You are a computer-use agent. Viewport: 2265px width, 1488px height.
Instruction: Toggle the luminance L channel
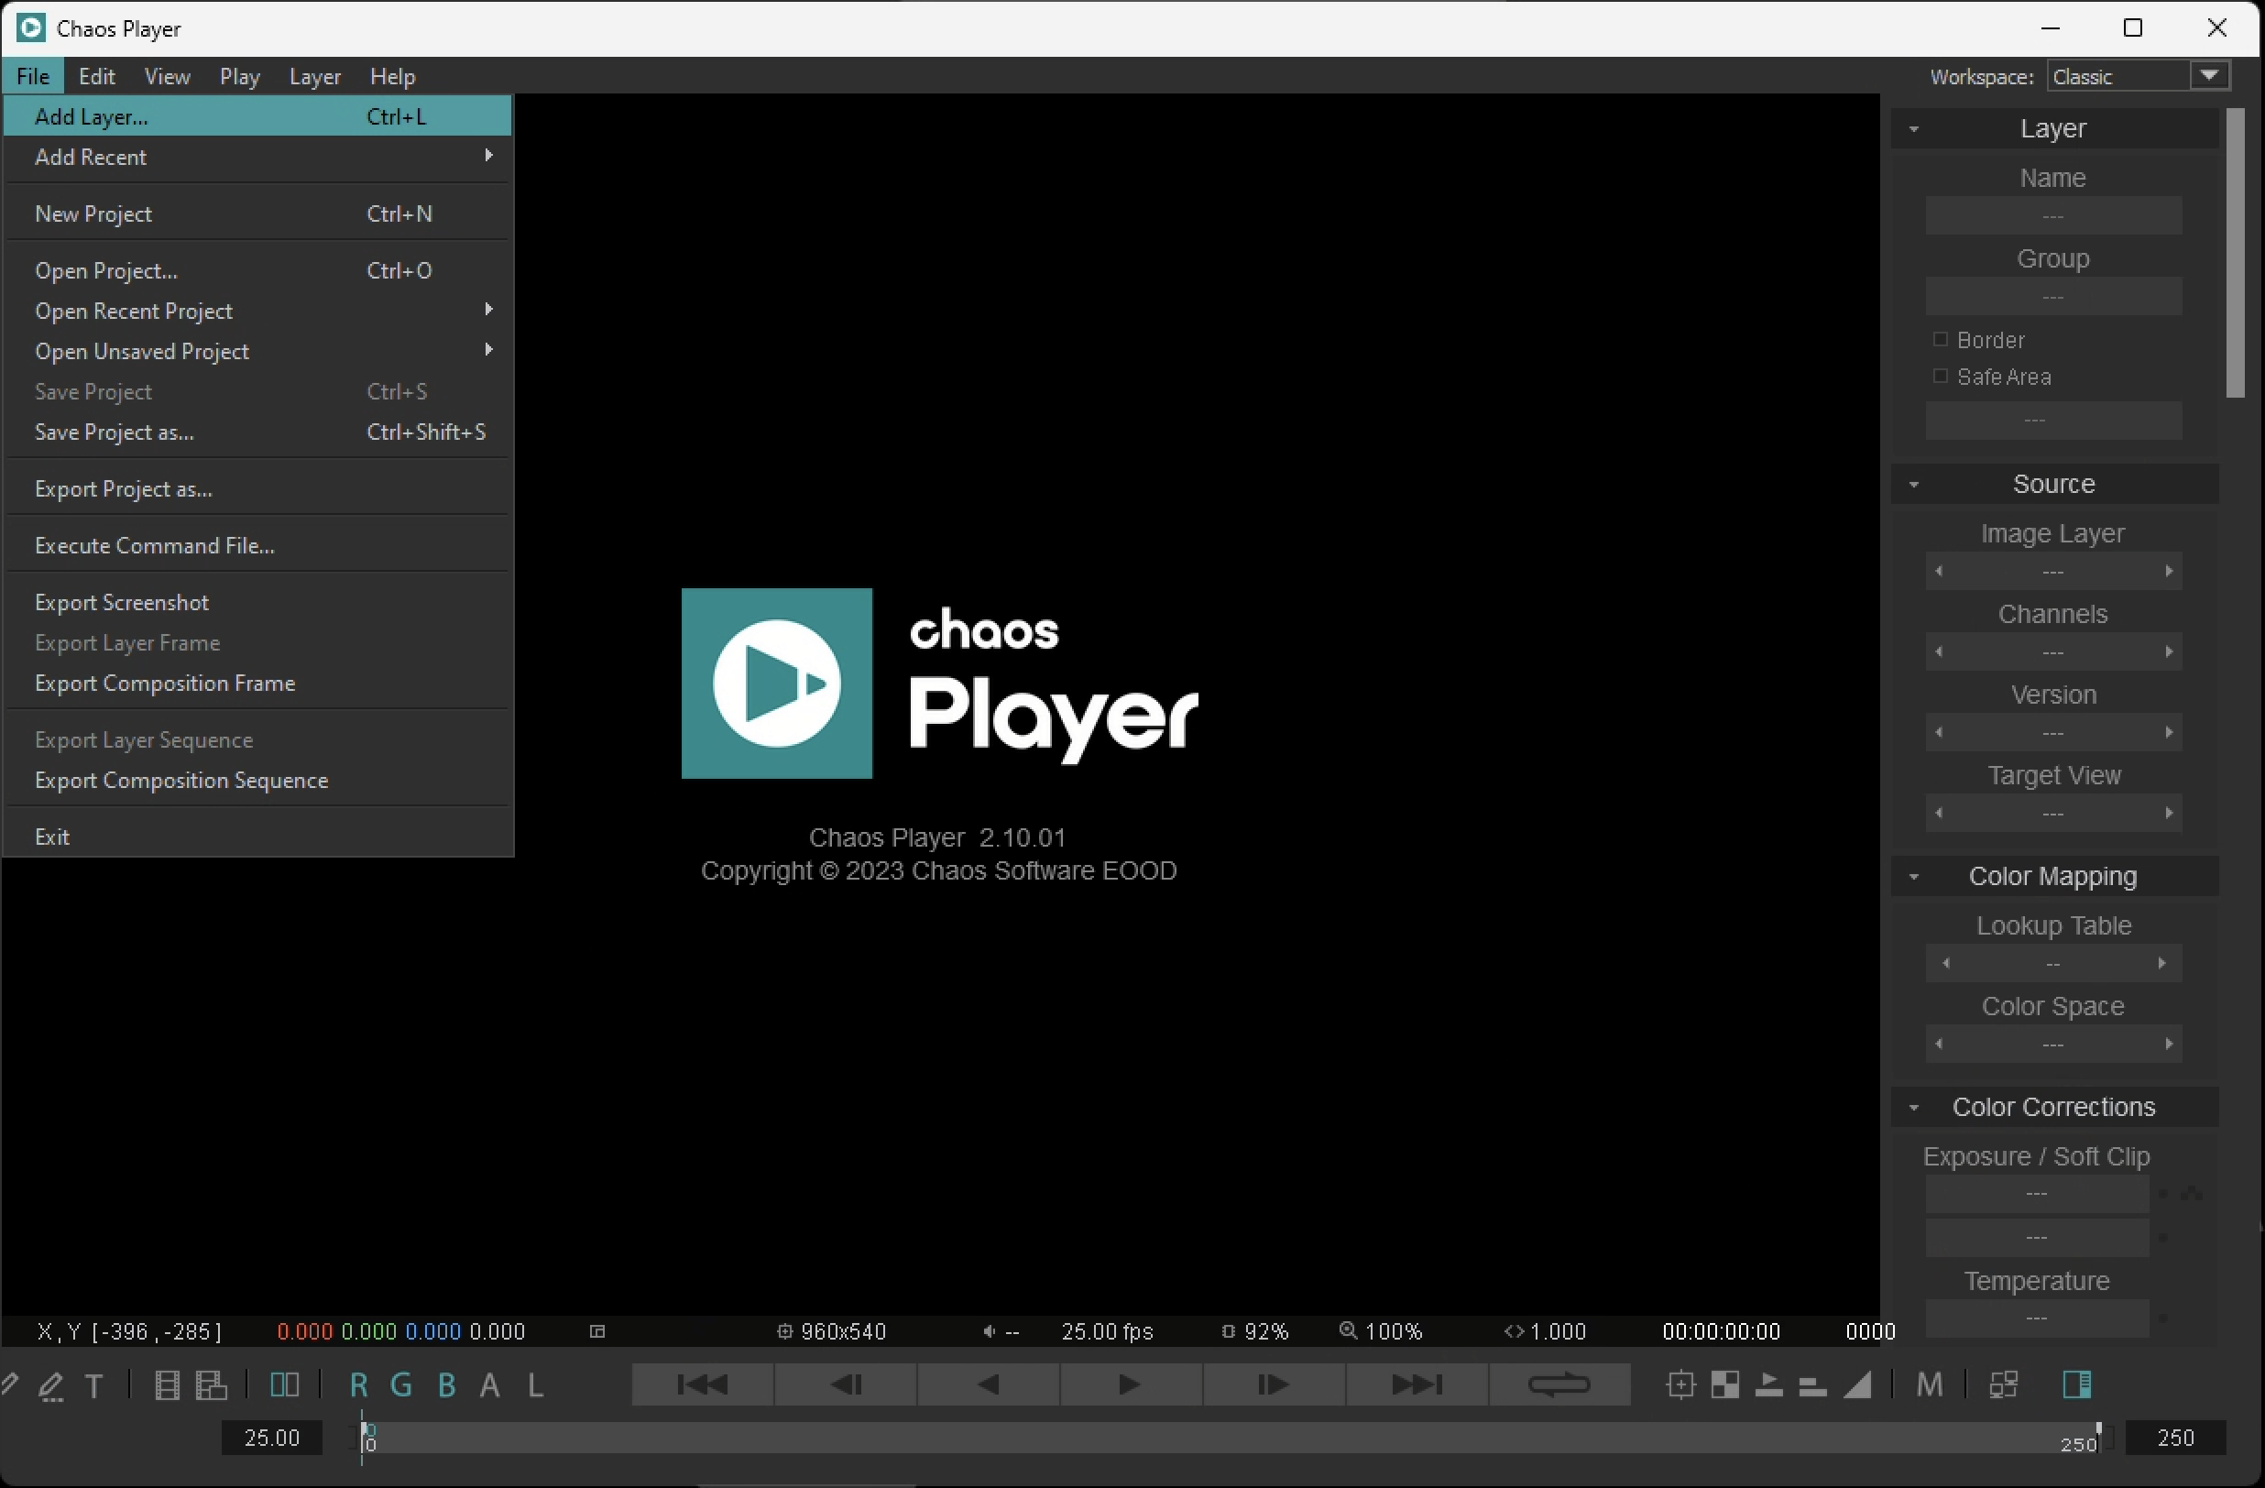(x=535, y=1385)
